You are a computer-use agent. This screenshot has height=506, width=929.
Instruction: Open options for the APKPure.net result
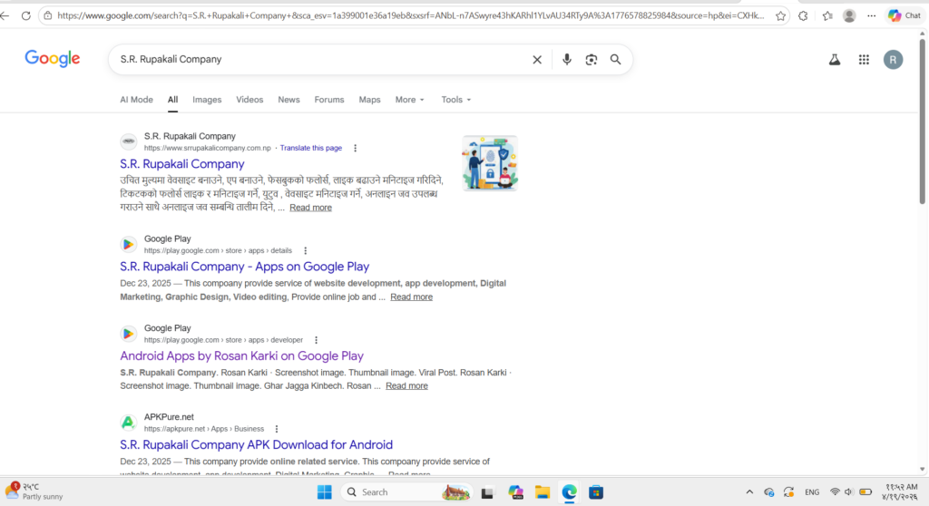coord(276,429)
